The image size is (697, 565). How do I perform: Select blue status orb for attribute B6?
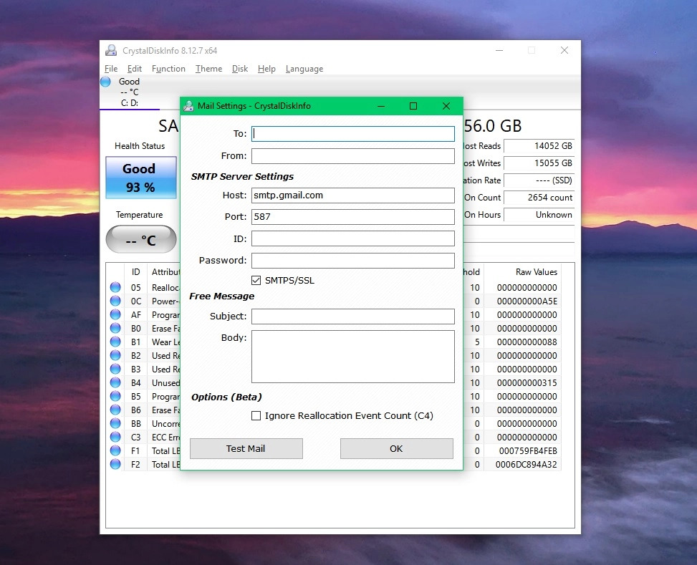point(115,410)
